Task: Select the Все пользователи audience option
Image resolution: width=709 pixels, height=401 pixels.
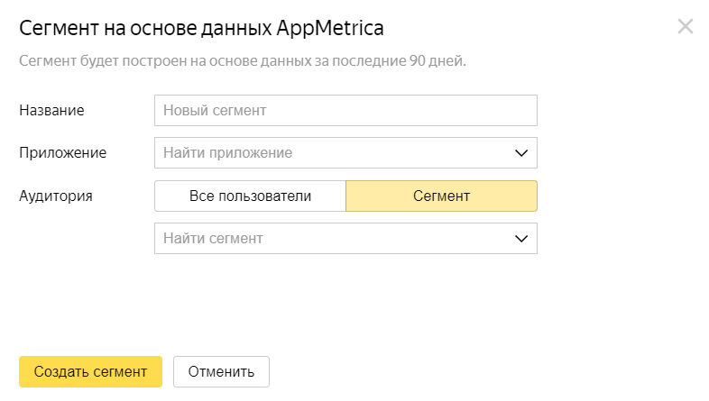Action: (250, 196)
